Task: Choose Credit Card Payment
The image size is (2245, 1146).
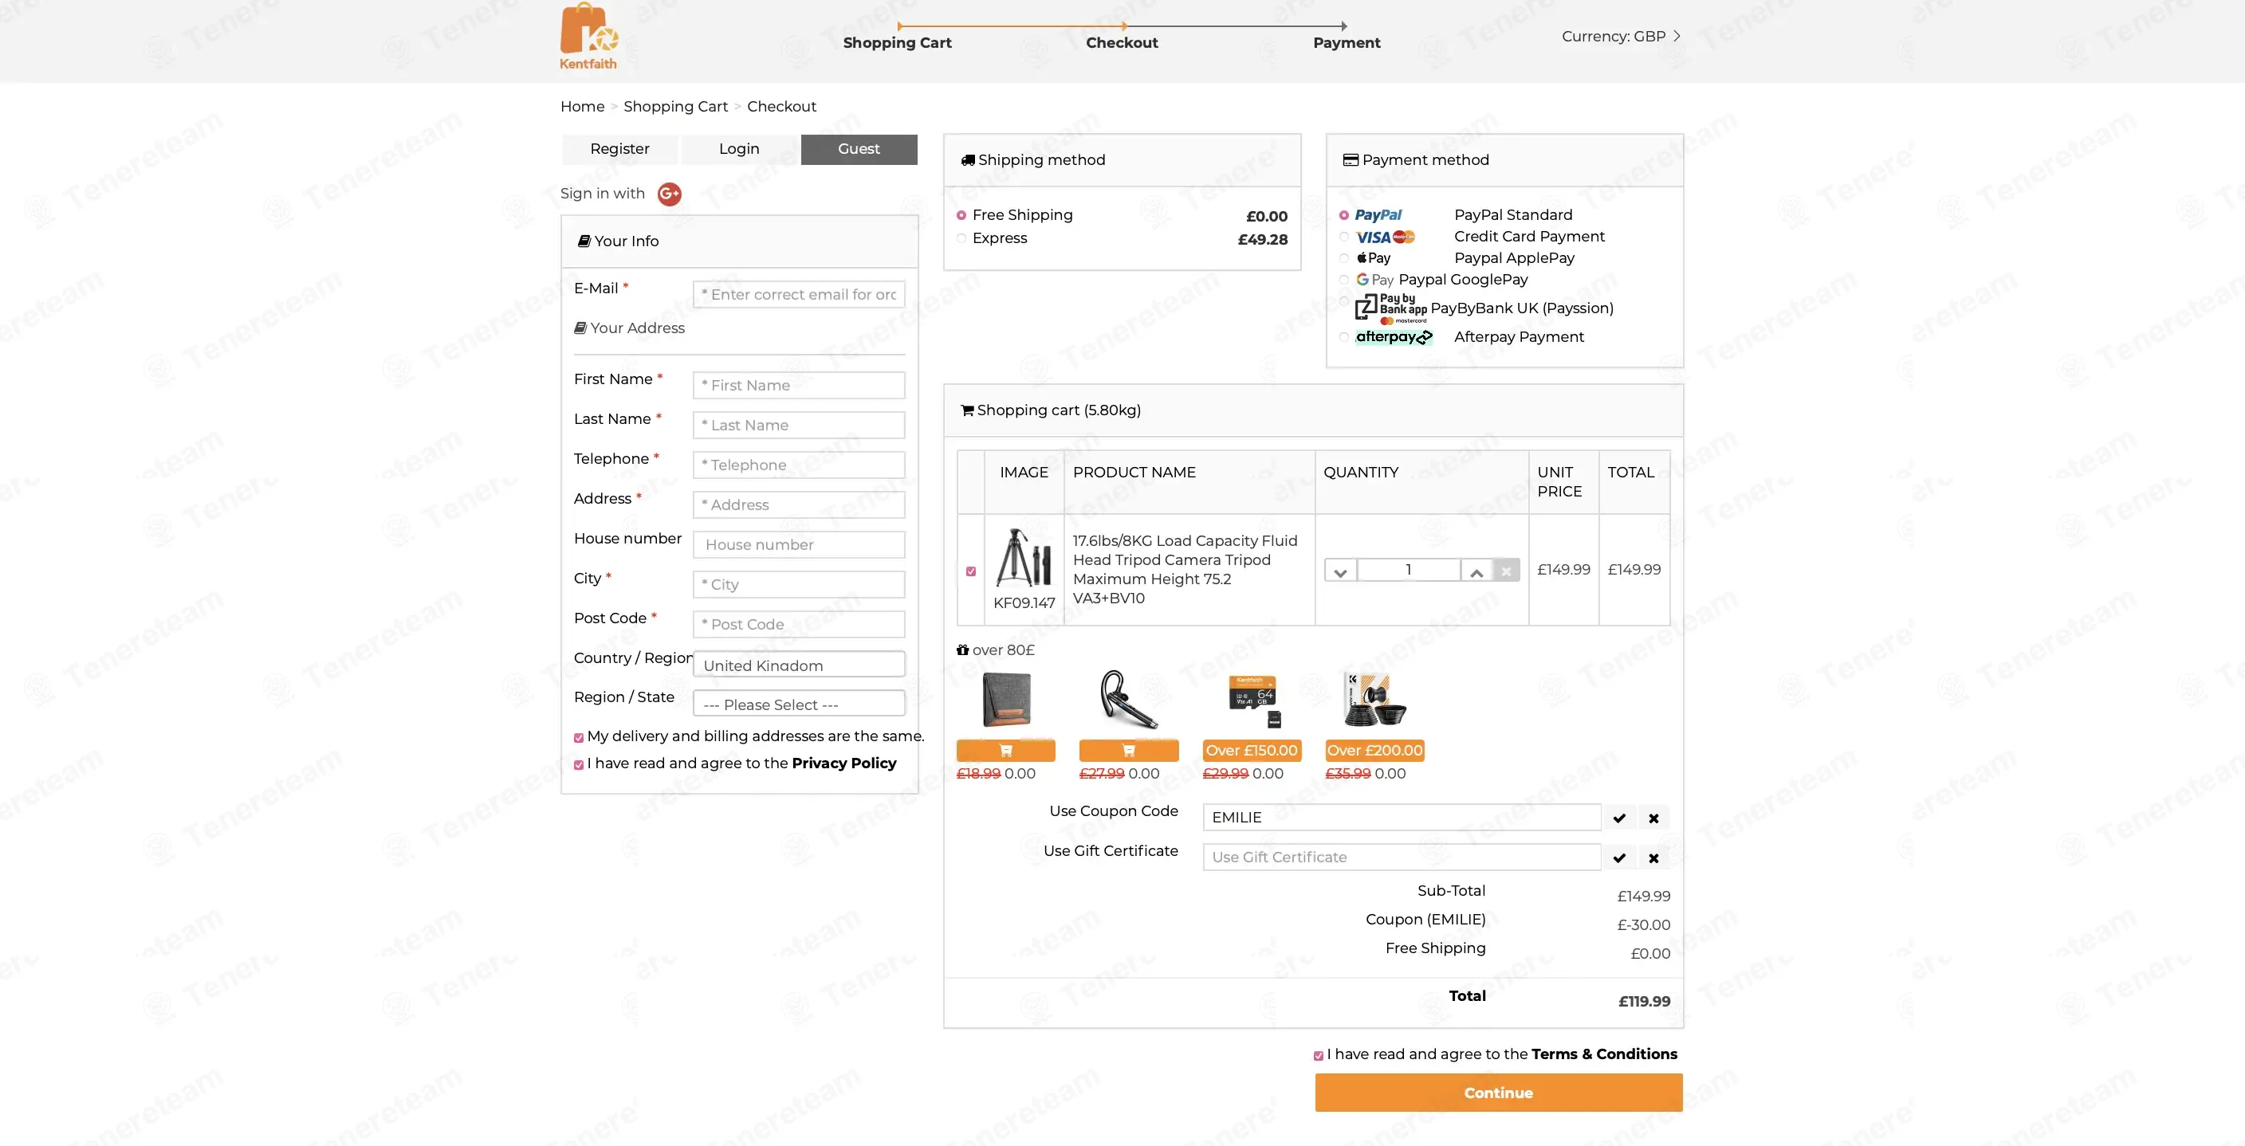Action: (x=1344, y=237)
